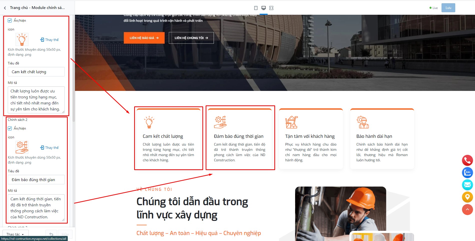Edit the Mô tả text starting 'Cam kết đúng thời gian'

[x=36, y=208]
